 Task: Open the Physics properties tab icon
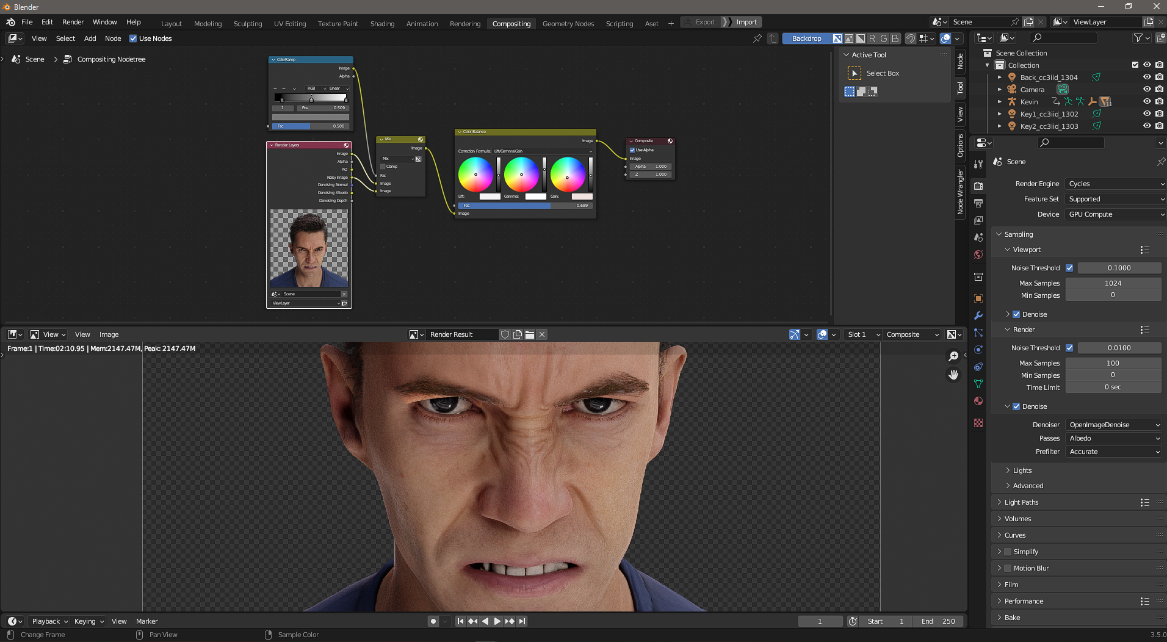[978, 350]
